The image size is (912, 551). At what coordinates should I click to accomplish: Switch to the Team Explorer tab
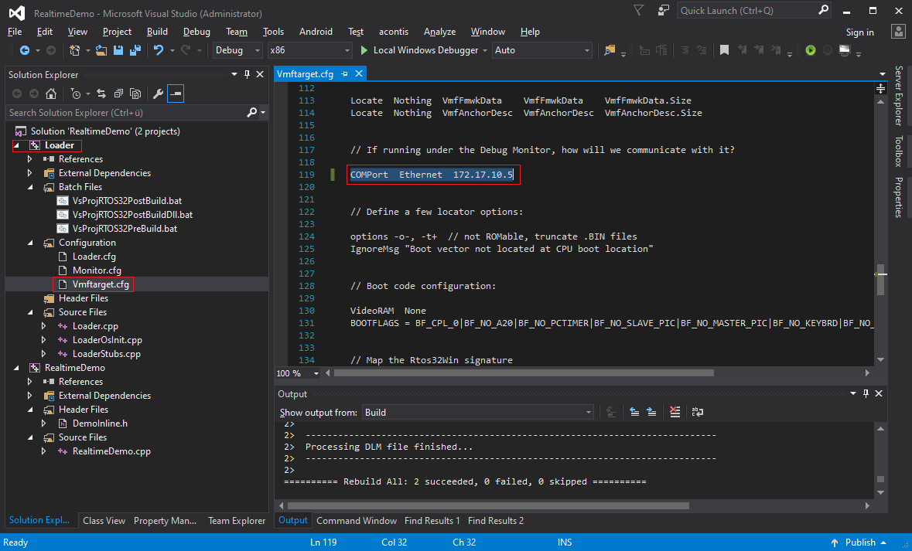(236, 521)
